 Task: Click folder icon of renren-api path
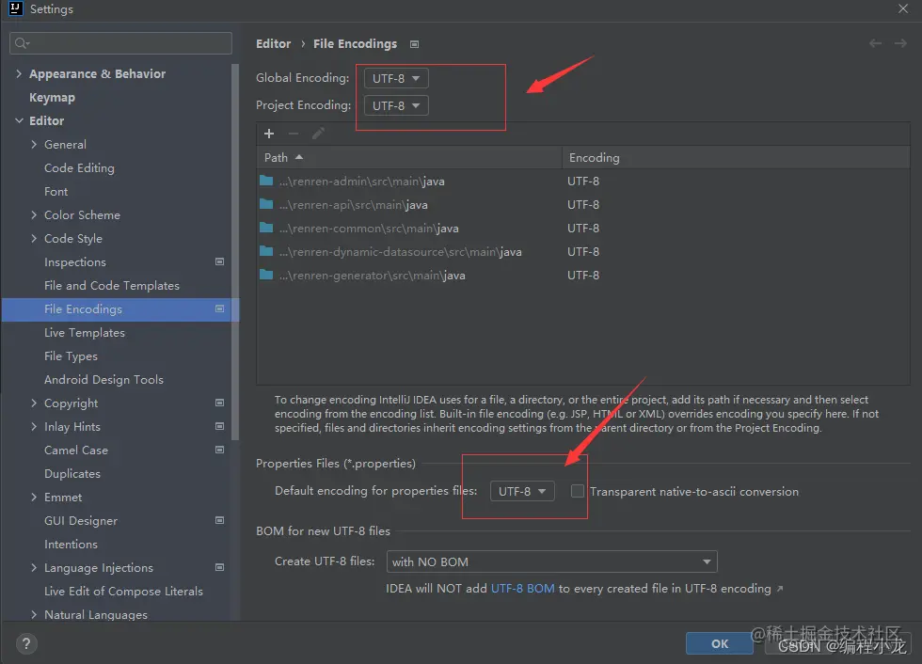pos(266,204)
